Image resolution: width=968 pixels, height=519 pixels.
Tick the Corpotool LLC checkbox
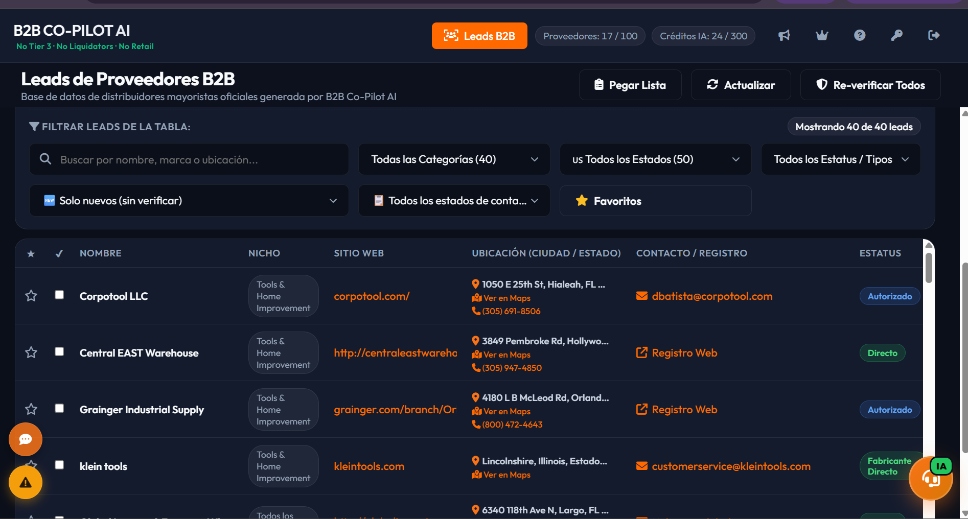[x=59, y=295]
